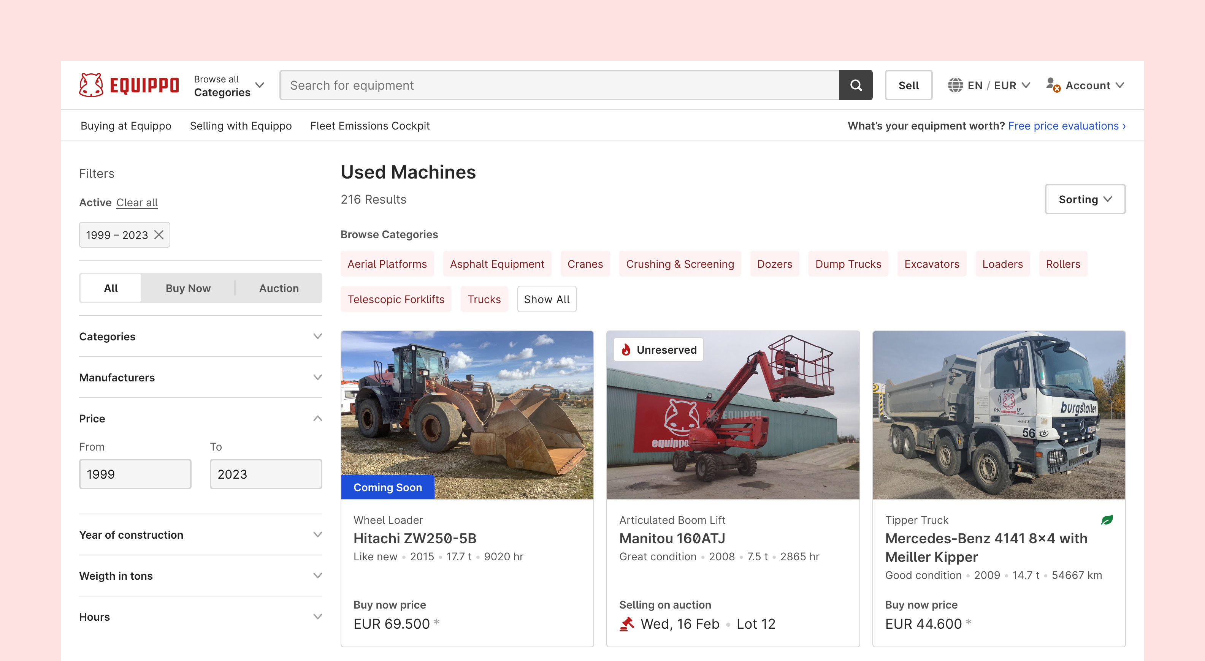Open the Hitachi wheel loader photo
The height and width of the screenshot is (661, 1205).
pyautogui.click(x=467, y=415)
